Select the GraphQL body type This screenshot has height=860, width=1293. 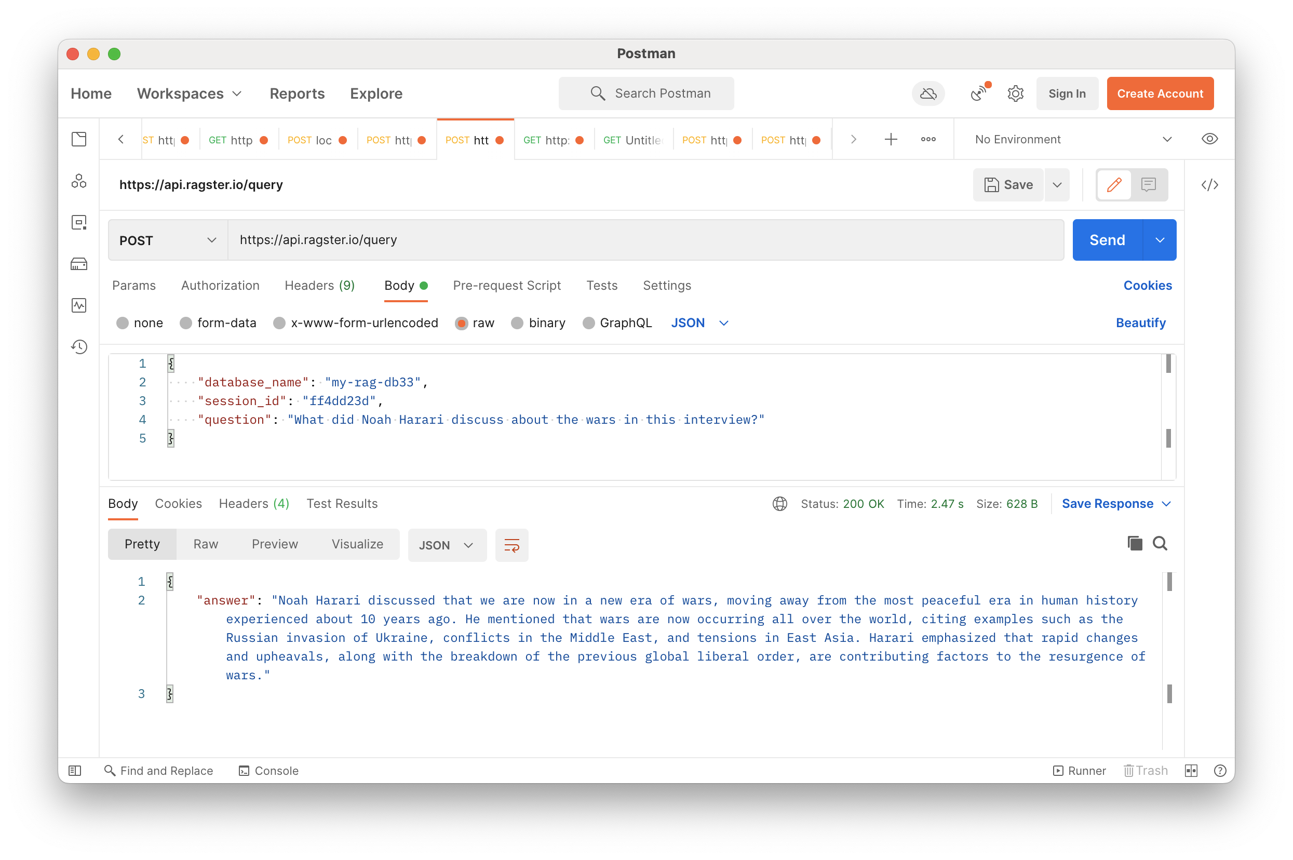click(588, 323)
